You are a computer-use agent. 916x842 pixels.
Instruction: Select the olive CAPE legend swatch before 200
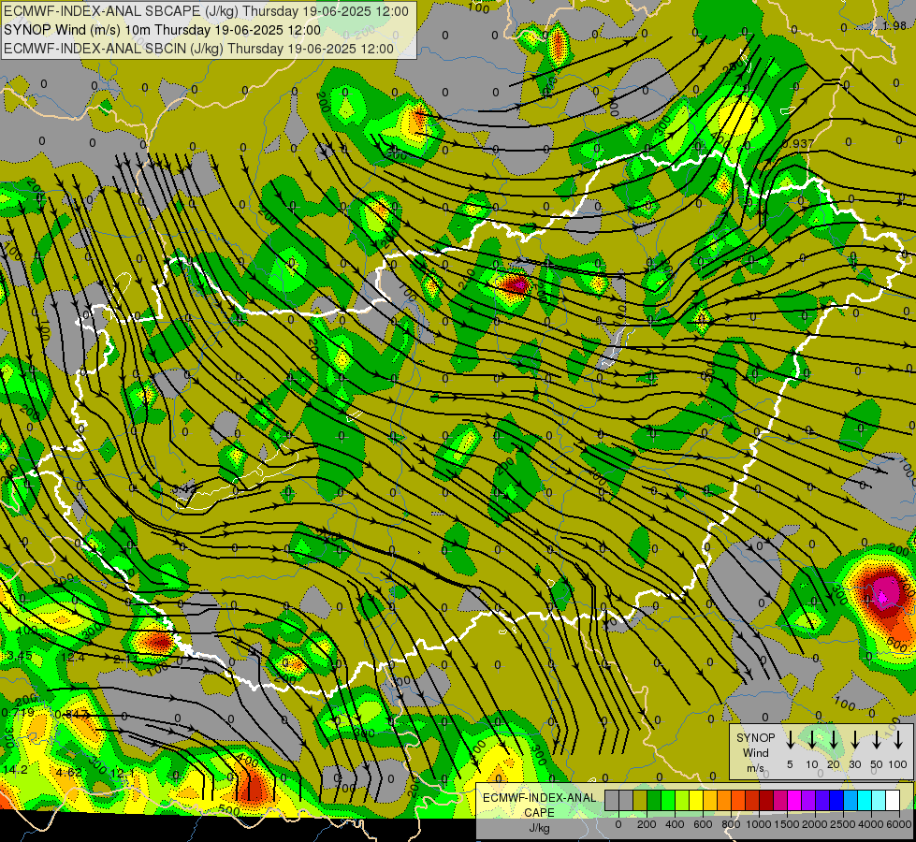[640, 801]
